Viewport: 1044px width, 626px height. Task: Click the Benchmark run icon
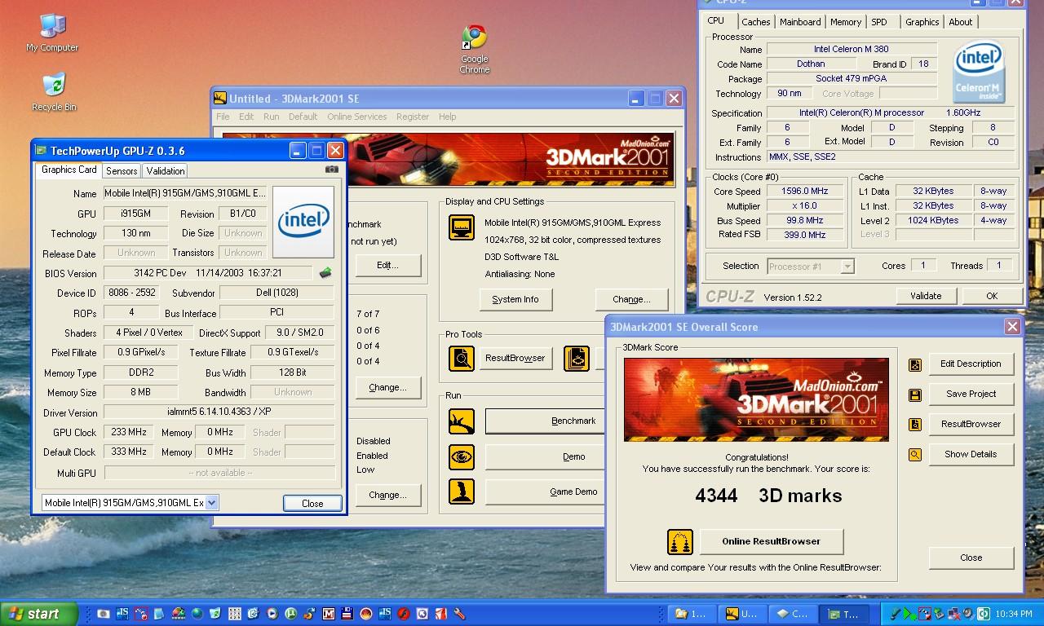pyautogui.click(x=462, y=421)
